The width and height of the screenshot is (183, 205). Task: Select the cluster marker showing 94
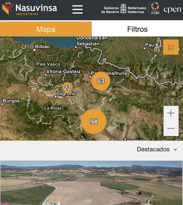(x=94, y=121)
